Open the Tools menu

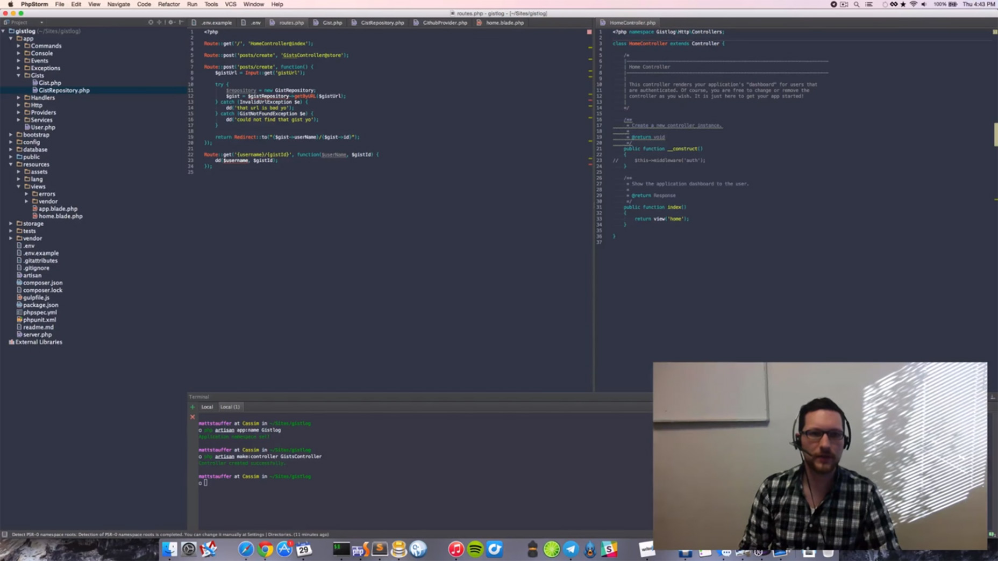[211, 4]
